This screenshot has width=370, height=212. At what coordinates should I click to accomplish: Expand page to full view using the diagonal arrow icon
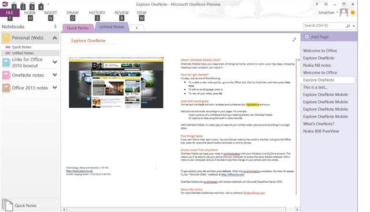pyautogui.click(x=294, y=40)
